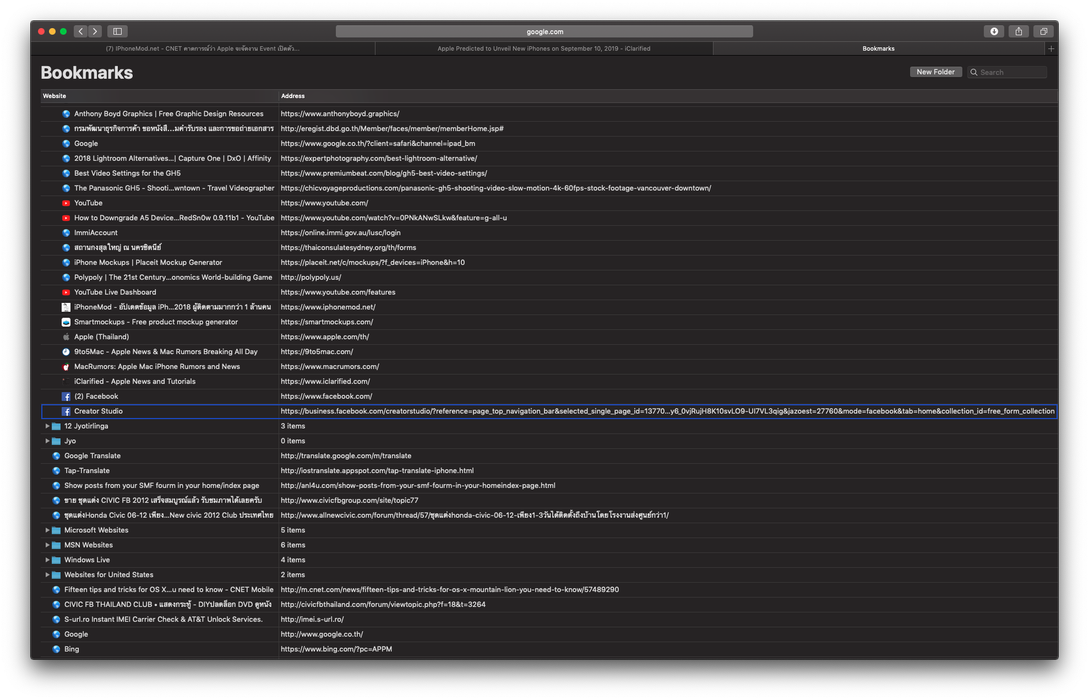Click the Apple icon beside Apple (Thailand)
1089x700 pixels.
(x=66, y=337)
